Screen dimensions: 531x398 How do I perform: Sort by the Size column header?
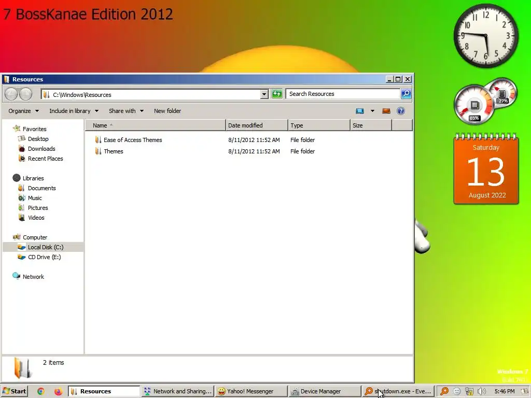tap(371, 125)
